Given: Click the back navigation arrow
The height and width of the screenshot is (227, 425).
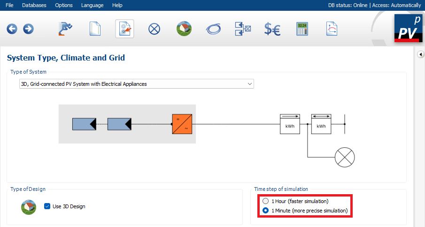Looking at the screenshot, I should pos(12,29).
